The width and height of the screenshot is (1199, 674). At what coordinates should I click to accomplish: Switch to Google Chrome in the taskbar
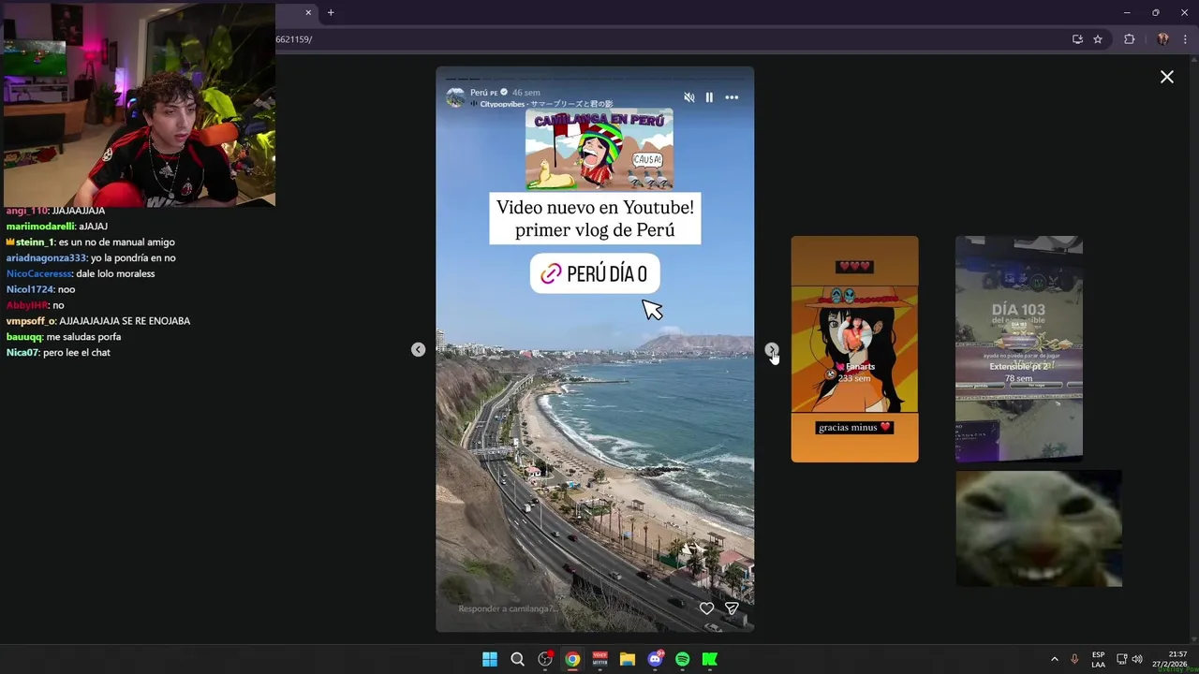pos(572,659)
